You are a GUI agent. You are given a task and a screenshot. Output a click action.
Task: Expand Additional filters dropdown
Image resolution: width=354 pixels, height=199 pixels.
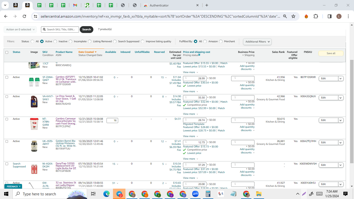tap(257, 42)
